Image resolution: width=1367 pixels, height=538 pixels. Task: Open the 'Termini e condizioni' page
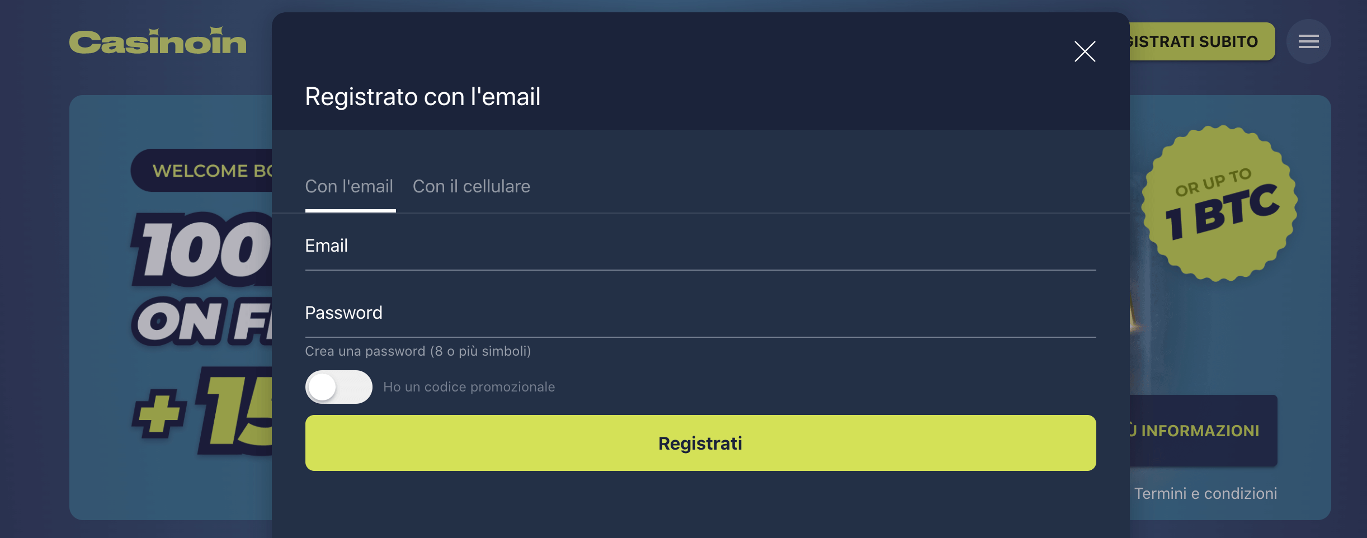1205,493
